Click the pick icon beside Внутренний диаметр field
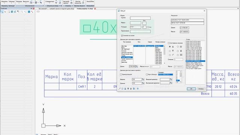Viewport: 240px width, 135px height. [x=171, y=83]
